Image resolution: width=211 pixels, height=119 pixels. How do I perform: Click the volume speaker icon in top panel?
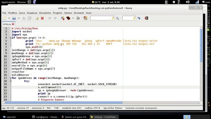tap(188, 2)
